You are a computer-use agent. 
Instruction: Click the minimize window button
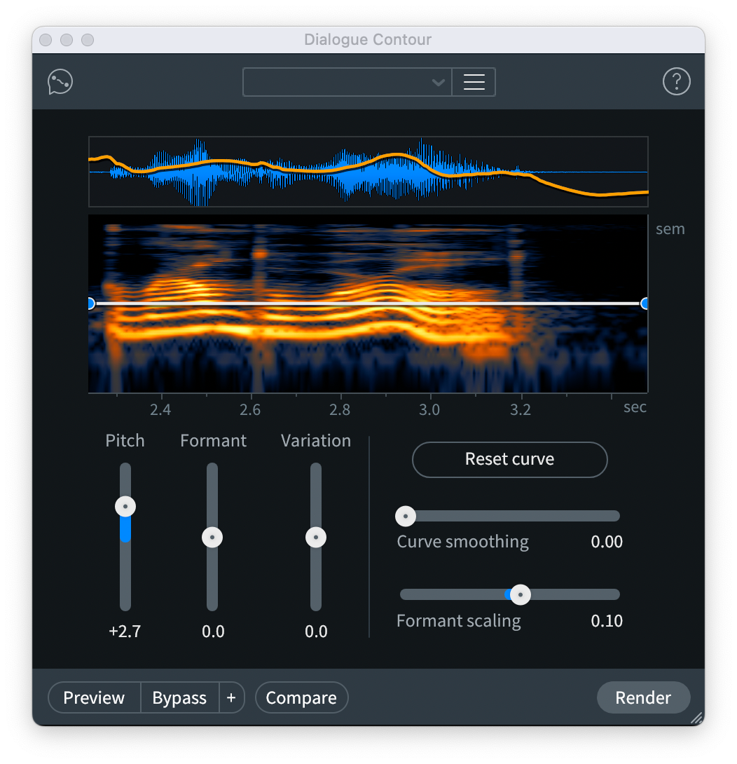67,40
